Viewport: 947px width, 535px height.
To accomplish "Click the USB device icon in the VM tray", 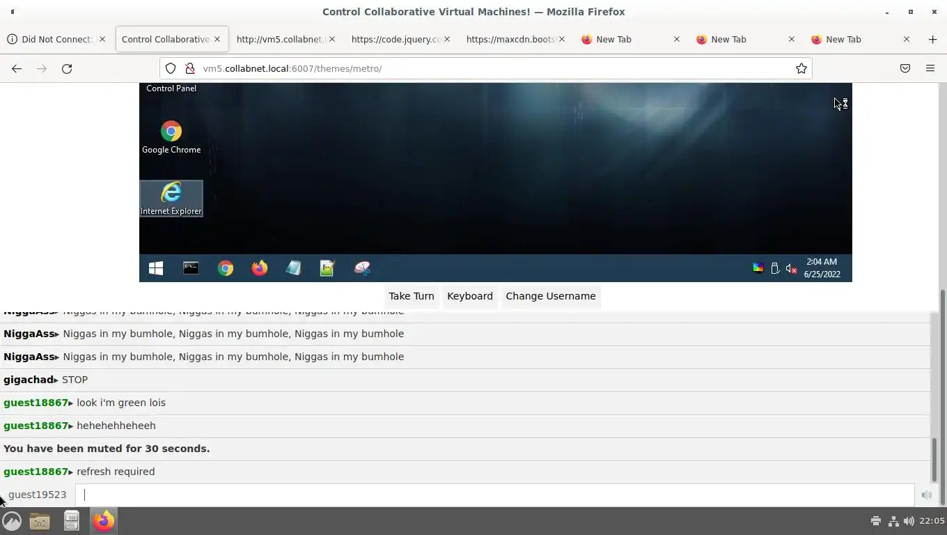I will 774,269.
